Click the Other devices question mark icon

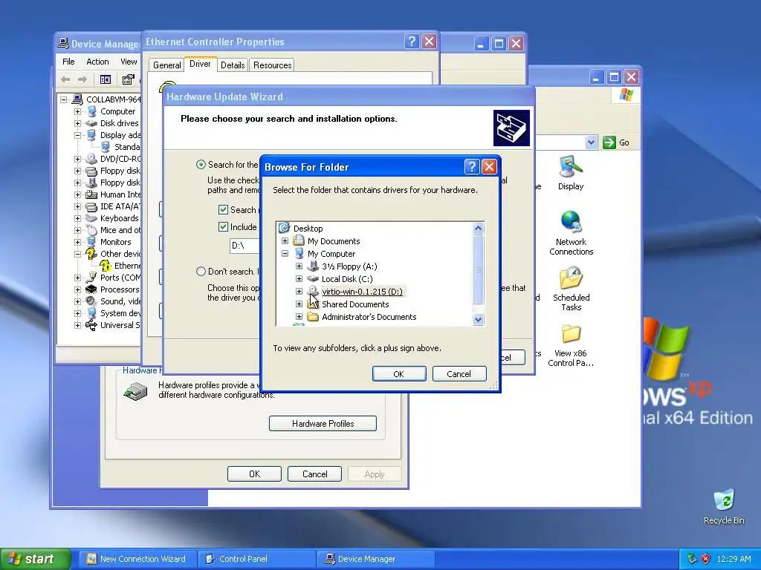pyautogui.click(x=91, y=254)
